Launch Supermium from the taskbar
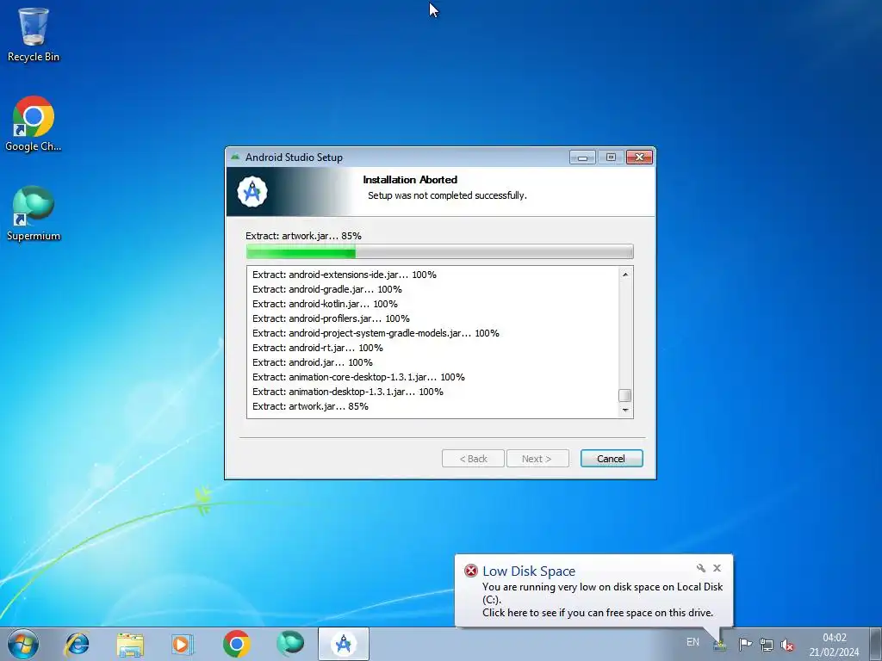The width and height of the screenshot is (882, 661). [x=290, y=644]
